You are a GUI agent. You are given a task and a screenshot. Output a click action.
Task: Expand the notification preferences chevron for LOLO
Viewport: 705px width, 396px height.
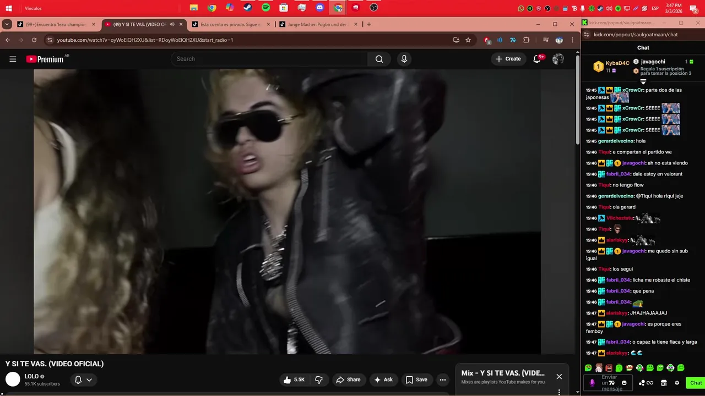pyautogui.click(x=89, y=380)
